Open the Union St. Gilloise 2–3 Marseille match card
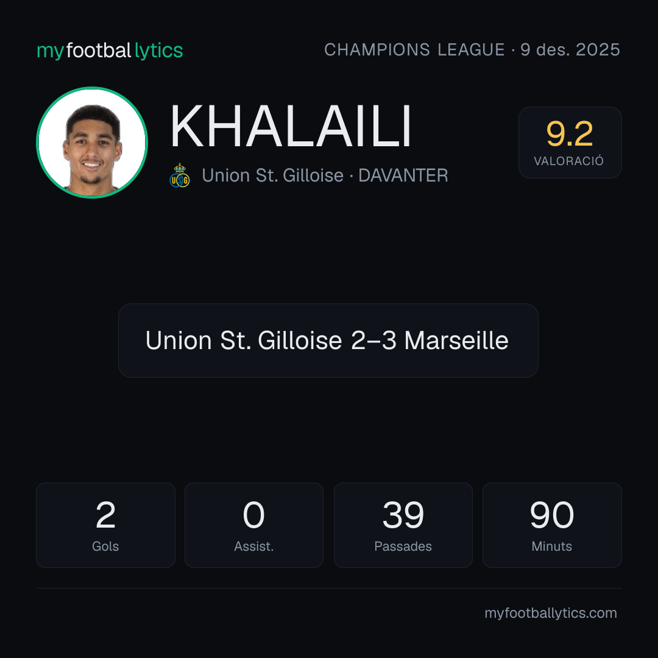Viewport: 658px width, 658px height. 328,341
